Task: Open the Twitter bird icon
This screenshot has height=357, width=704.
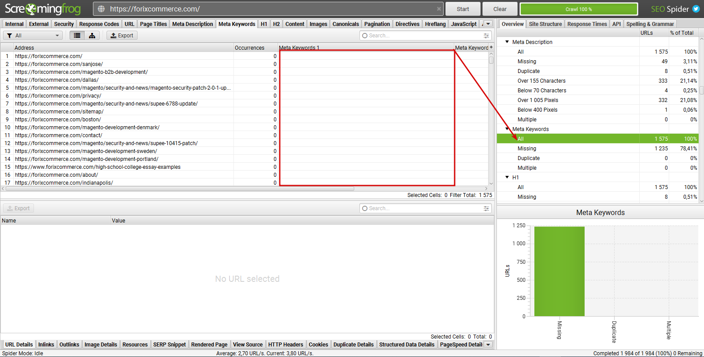Action: pos(696,9)
